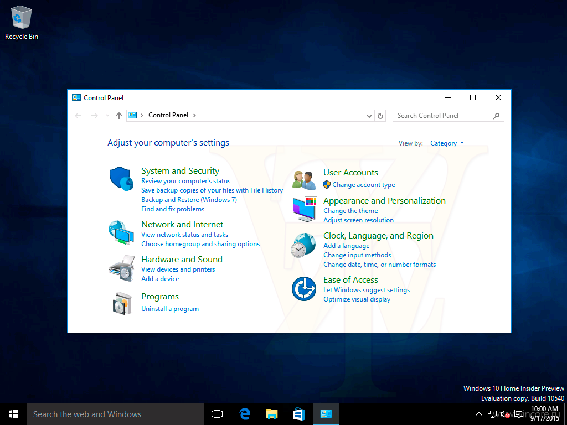The width and height of the screenshot is (567, 425).
Task: Click the UAC shield beside Change account type
Action: [327, 185]
